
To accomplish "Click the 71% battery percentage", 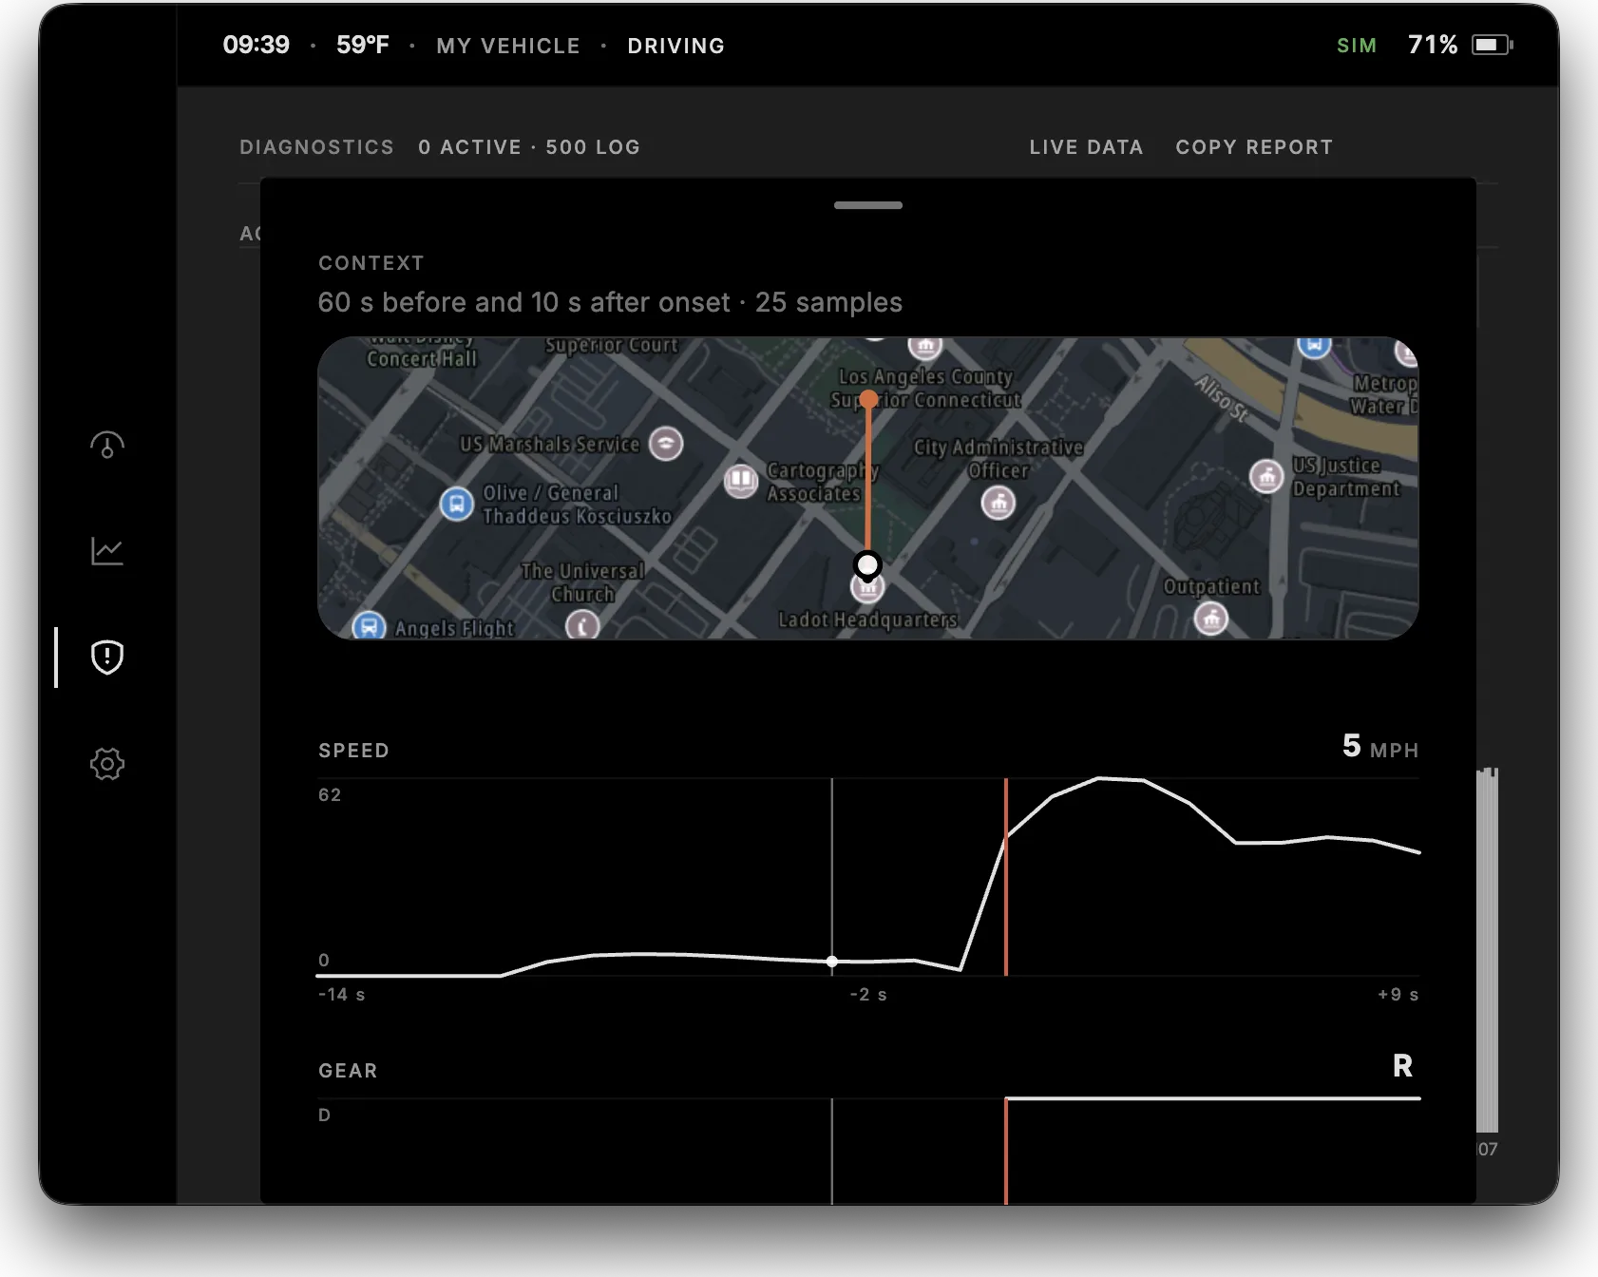I will (1433, 45).
